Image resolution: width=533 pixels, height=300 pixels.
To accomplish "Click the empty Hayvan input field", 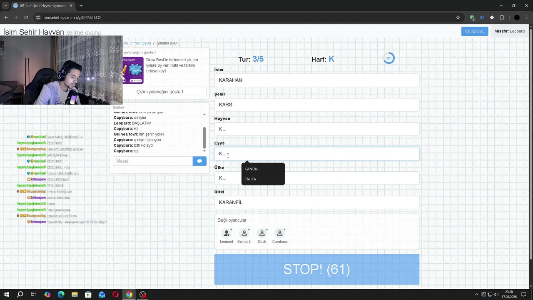I will (x=317, y=129).
